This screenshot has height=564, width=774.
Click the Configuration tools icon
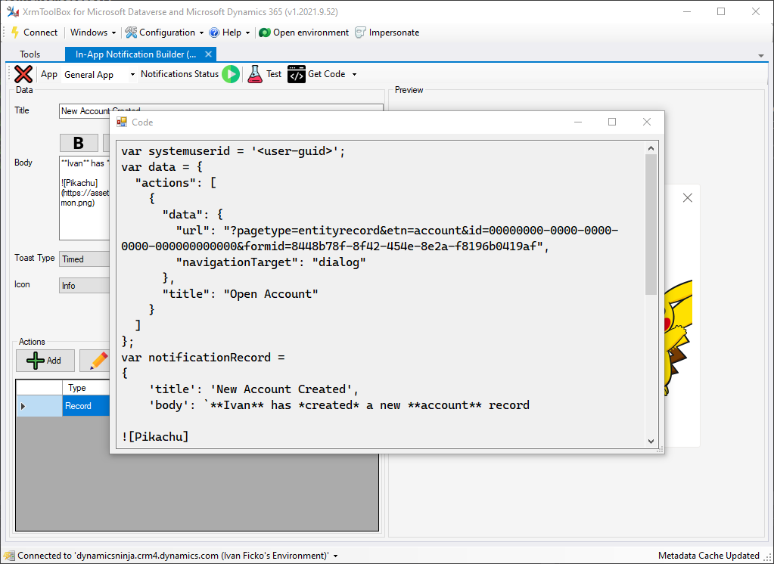click(131, 33)
